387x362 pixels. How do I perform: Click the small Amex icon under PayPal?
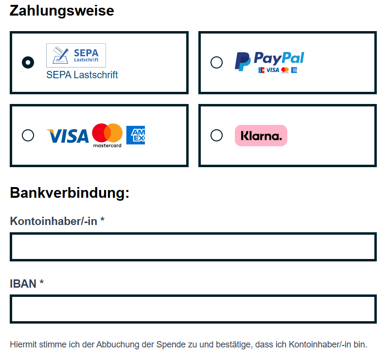294,70
